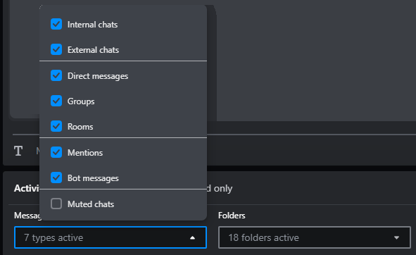Uncheck the External chats checkbox
The height and width of the screenshot is (255, 416).
pyautogui.click(x=56, y=49)
